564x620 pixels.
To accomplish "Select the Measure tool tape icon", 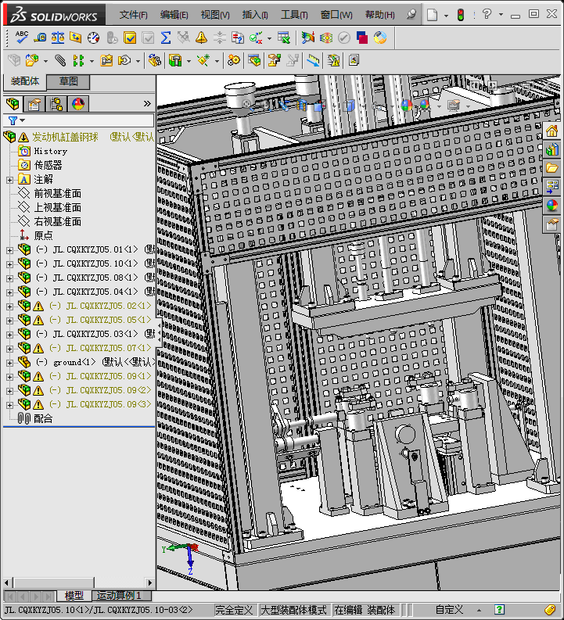I will click(40, 38).
